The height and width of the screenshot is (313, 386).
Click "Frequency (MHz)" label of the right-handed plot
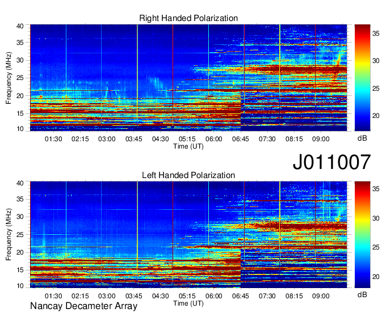(x=9, y=78)
